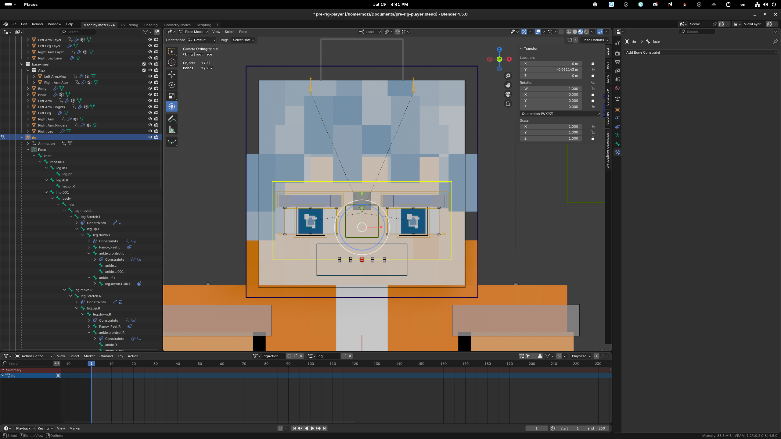
Task: Click the camera view toggle icon
Action: (508, 94)
